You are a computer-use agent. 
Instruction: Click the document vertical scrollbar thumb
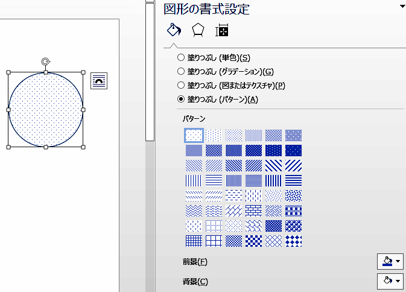[x=150, y=72]
